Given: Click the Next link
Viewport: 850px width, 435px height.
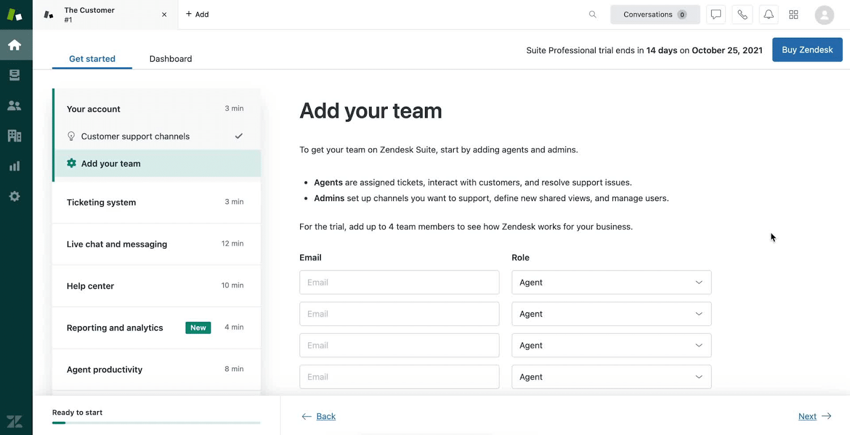Looking at the screenshot, I should (x=807, y=416).
